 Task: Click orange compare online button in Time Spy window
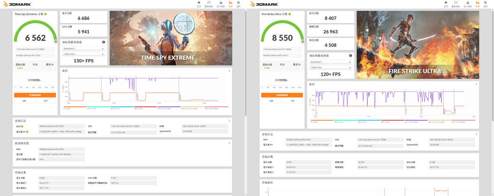pos(35,95)
